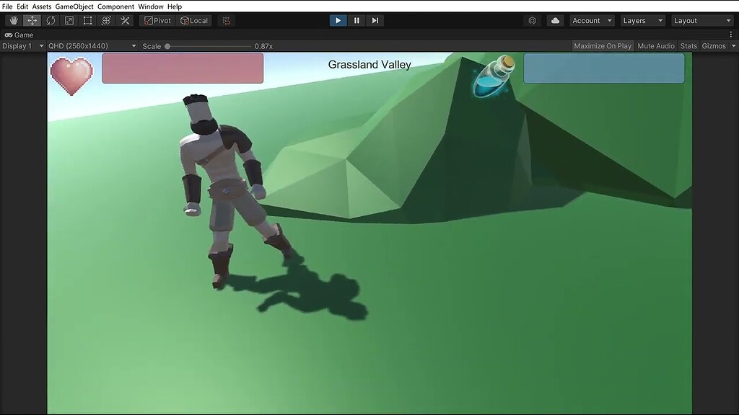Select the Hand tool
This screenshot has width=739, height=415.
(x=12, y=20)
